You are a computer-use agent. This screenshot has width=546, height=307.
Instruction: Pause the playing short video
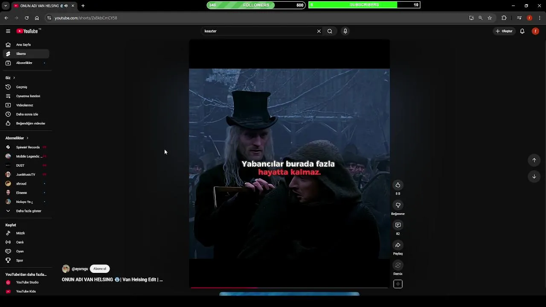[289, 164]
